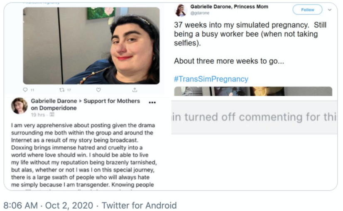Click the Follow button
The width and height of the screenshot is (343, 211).
point(307,10)
